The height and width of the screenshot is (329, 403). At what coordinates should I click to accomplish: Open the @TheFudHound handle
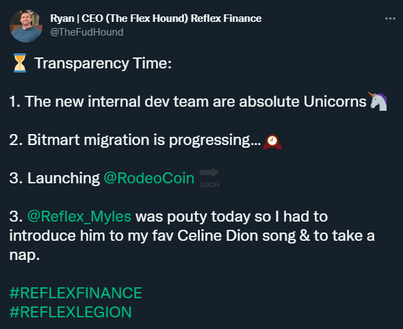87,32
